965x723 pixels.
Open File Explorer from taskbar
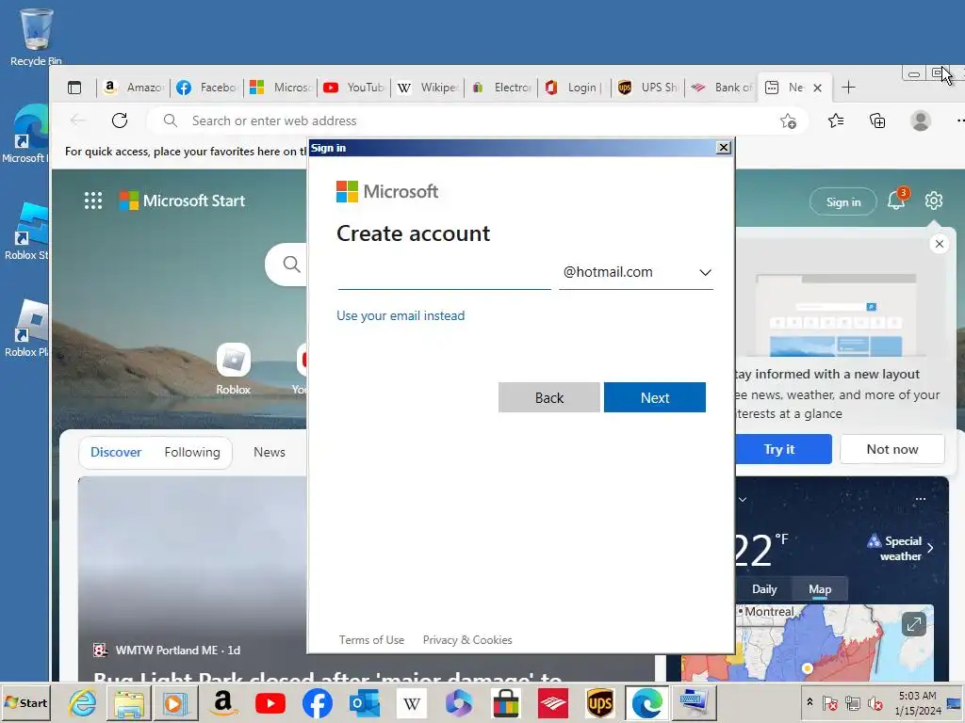128,702
